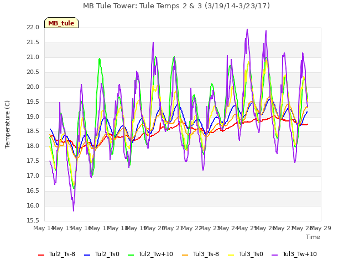Screen dimensions: 354x265
Task: Click the green Tul2_Tw+10 legend swatch
Action: tap(131, 255)
